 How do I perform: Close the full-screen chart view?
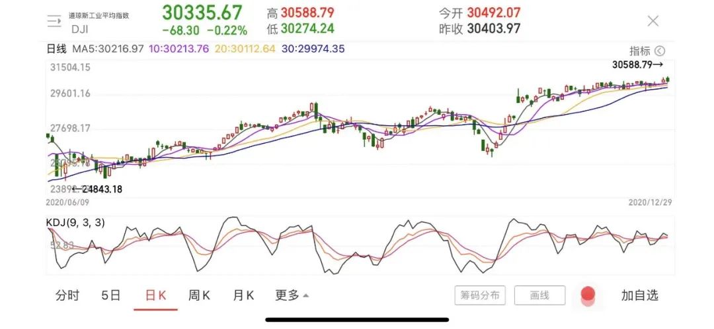click(653, 21)
